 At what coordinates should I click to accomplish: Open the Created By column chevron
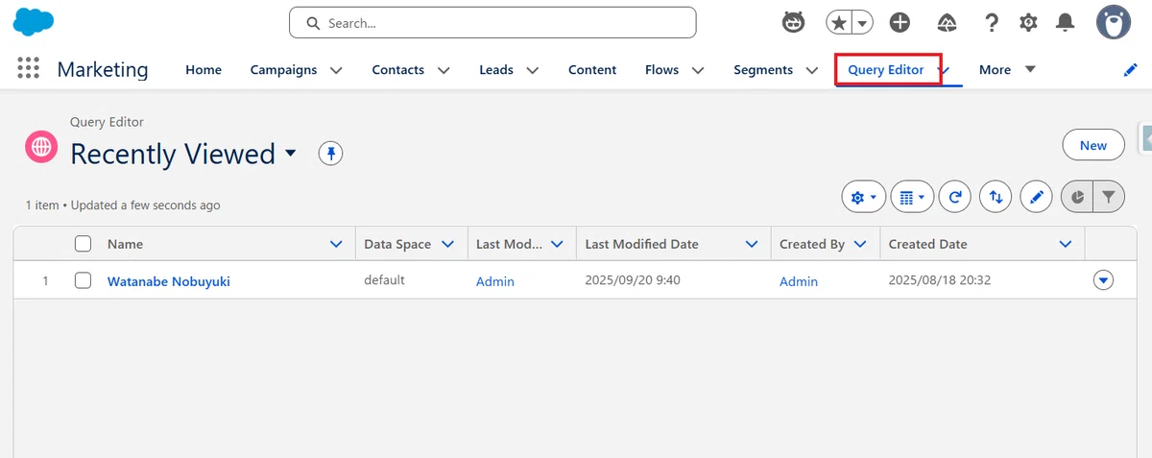[x=860, y=244]
